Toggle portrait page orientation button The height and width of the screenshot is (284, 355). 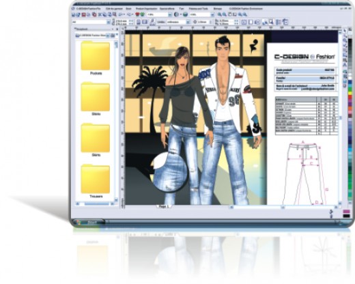[138, 22]
